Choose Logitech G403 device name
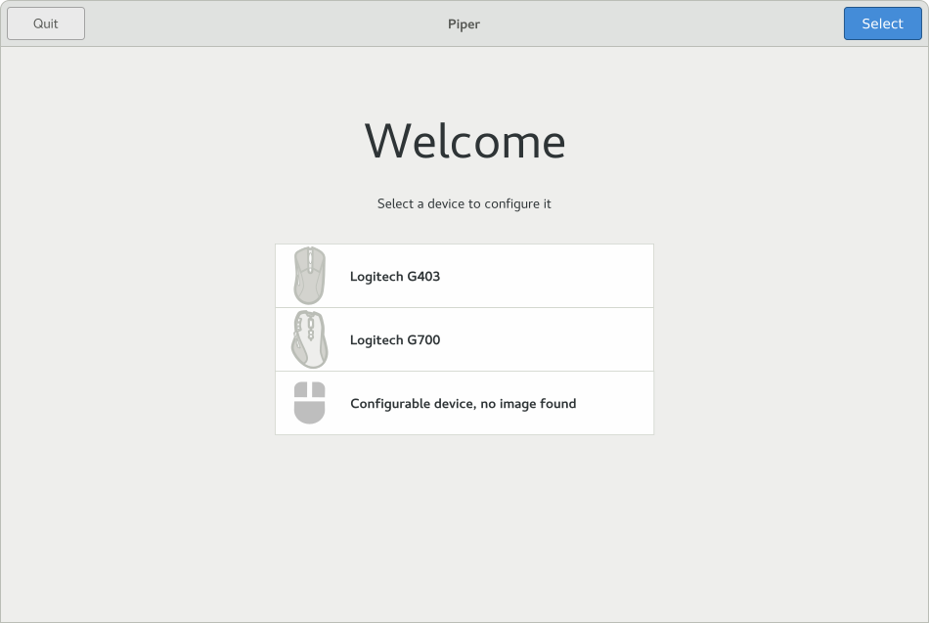This screenshot has height=623, width=929. pyautogui.click(x=395, y=276)
